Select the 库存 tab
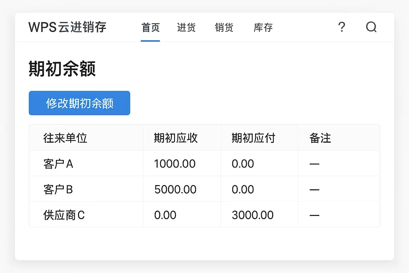Screen dimensions: 409x273 pos(263,27)
